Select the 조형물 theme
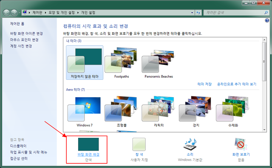This screenshot has width=272, height=168. coord(122,112)
